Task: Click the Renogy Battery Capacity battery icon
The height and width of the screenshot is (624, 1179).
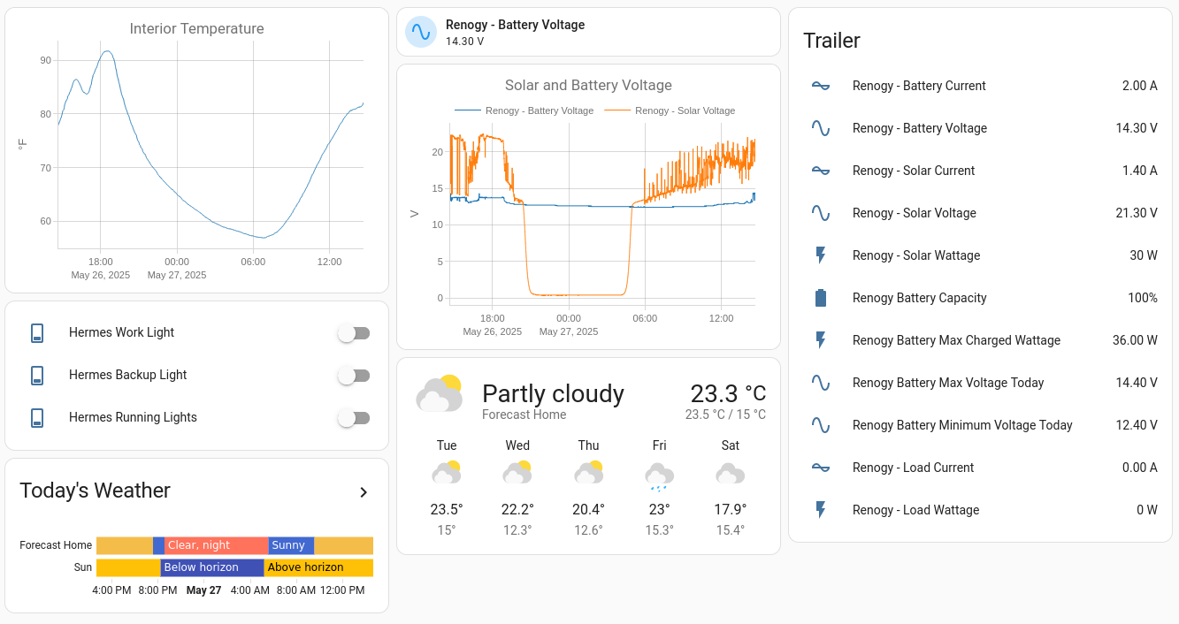Action: pyautogui.click(x=821, y=298)
